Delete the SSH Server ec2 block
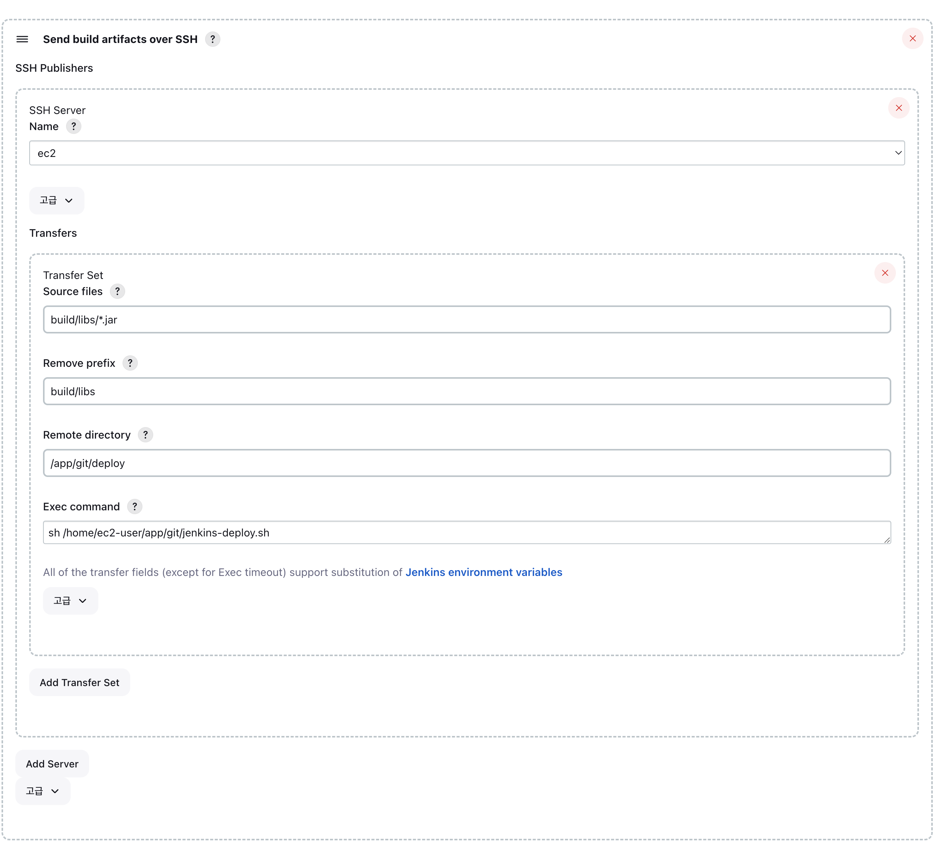The height and width of the screenshot is (848, 937). coord(898,108)
